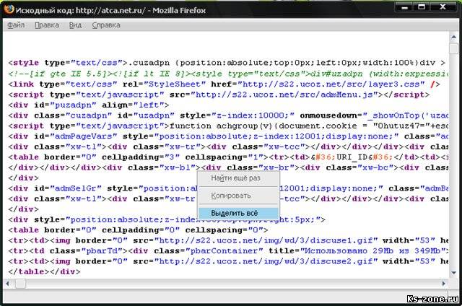Click the horizontal scrollbar right arrow
The height and width of the screenshot is (306, 462).
tap(443, 284)
